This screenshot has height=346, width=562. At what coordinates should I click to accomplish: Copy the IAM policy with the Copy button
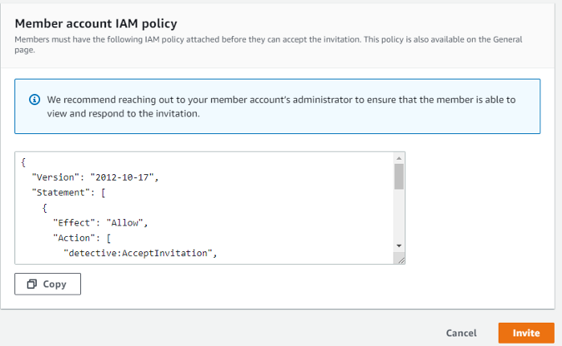point(47,284)
